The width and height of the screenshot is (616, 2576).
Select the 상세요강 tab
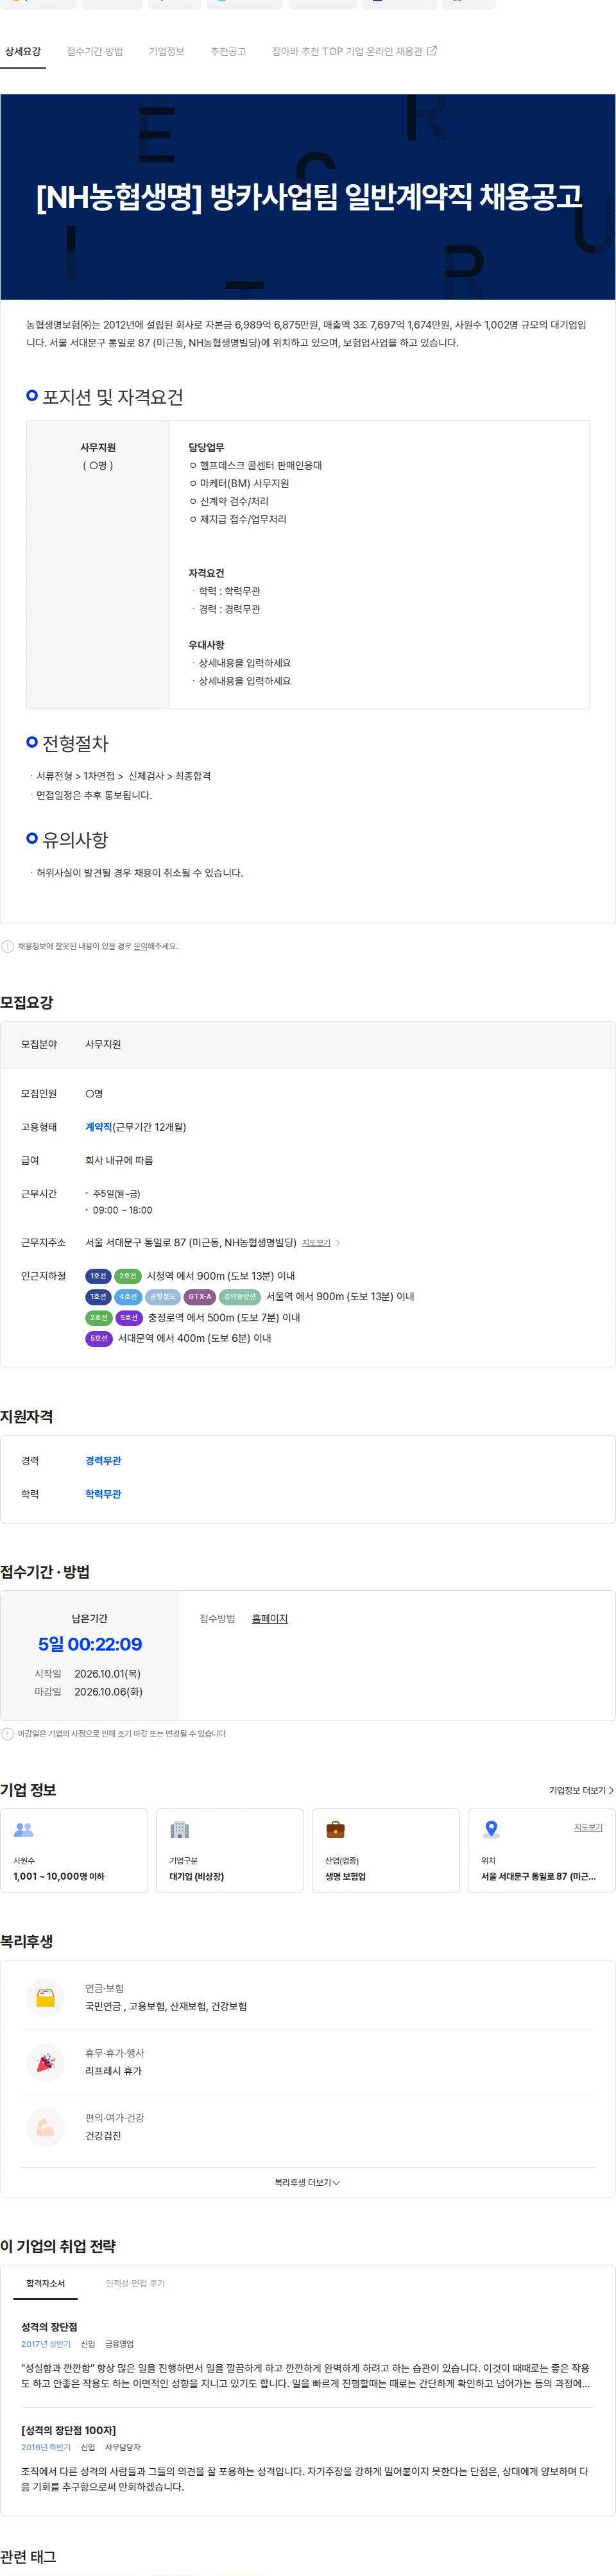coord(23,51)
